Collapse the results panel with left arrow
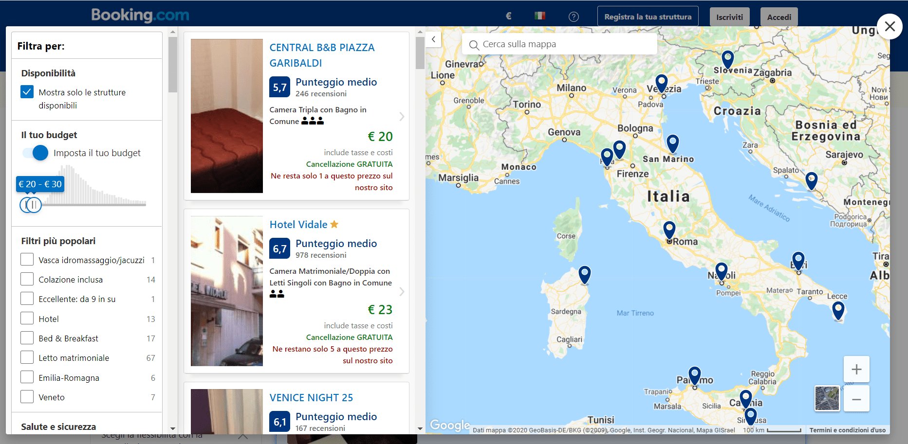The width and height of the screenshot is (908, 444). pyautogui.click(x=433, y=39)
